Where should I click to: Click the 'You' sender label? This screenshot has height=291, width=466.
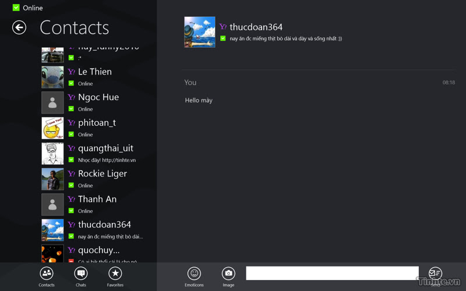[190, 83]
